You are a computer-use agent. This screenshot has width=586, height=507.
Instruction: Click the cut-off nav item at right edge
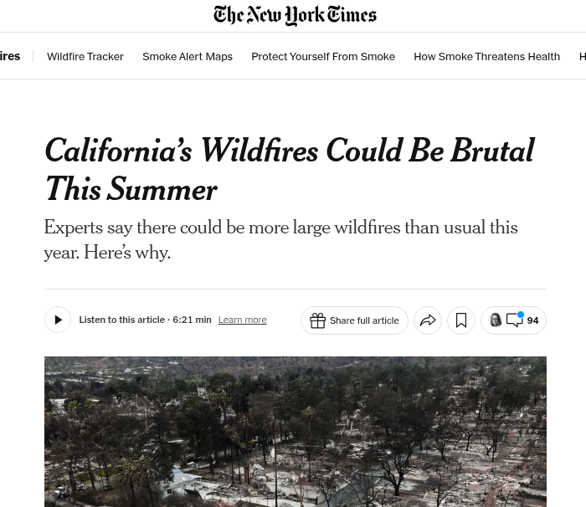(583, 56)
